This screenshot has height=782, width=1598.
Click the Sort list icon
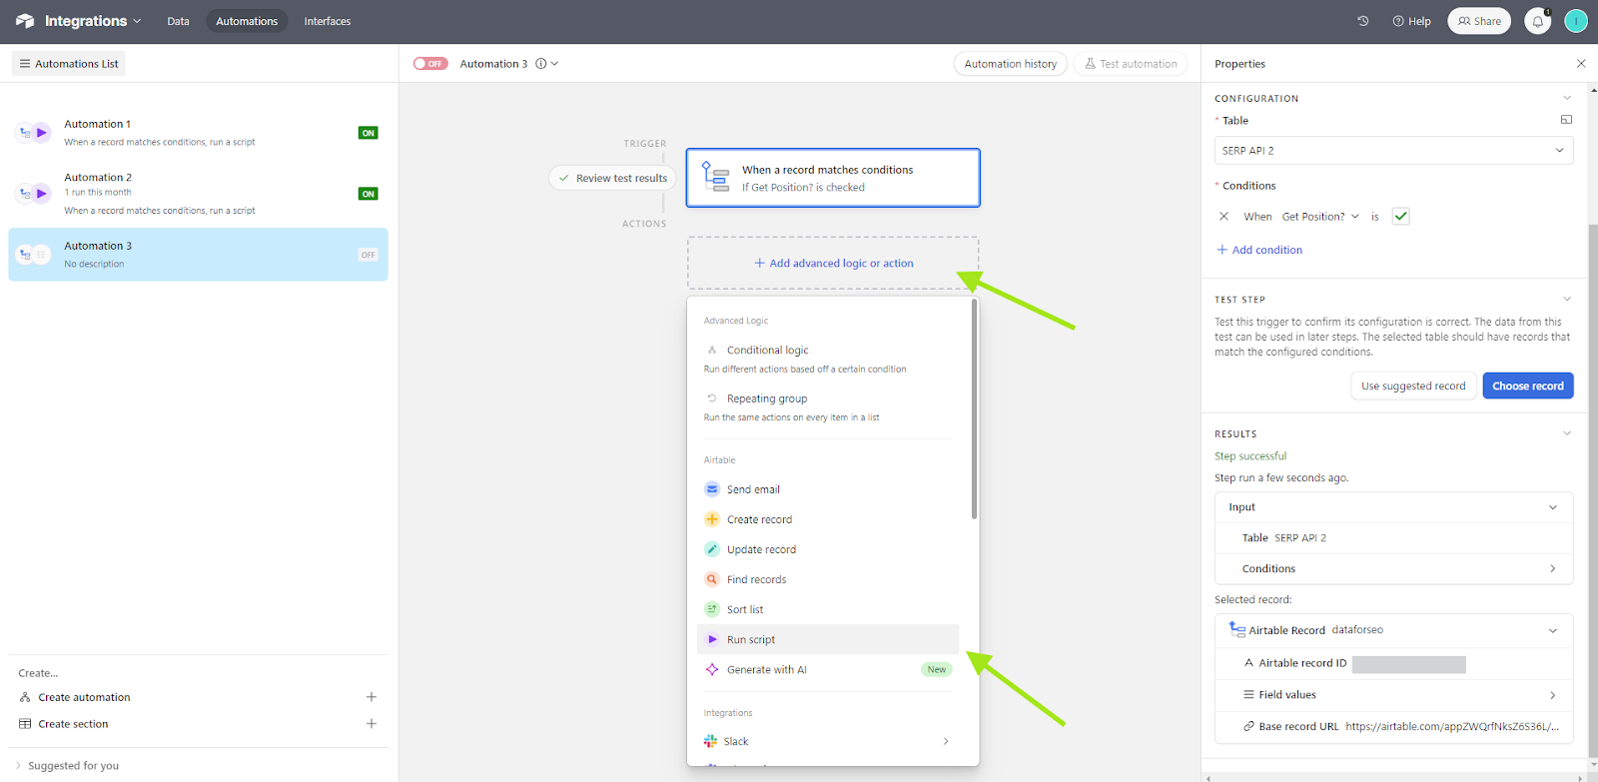(x=712, y=609)
